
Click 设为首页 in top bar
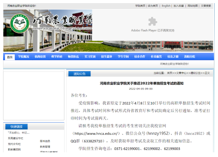click(x=153, y=6)
